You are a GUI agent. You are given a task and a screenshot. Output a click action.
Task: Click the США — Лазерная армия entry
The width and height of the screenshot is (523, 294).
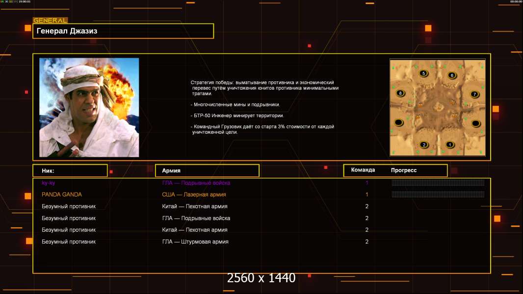(194, 195)
